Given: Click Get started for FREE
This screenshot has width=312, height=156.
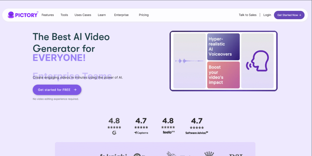Looking at the screenshot, I should [57, 90].
